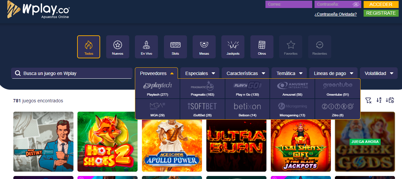Viewport: 402px width, 179px height.
Task: Sort games by date calendar icon
Action: click(390, 100)
